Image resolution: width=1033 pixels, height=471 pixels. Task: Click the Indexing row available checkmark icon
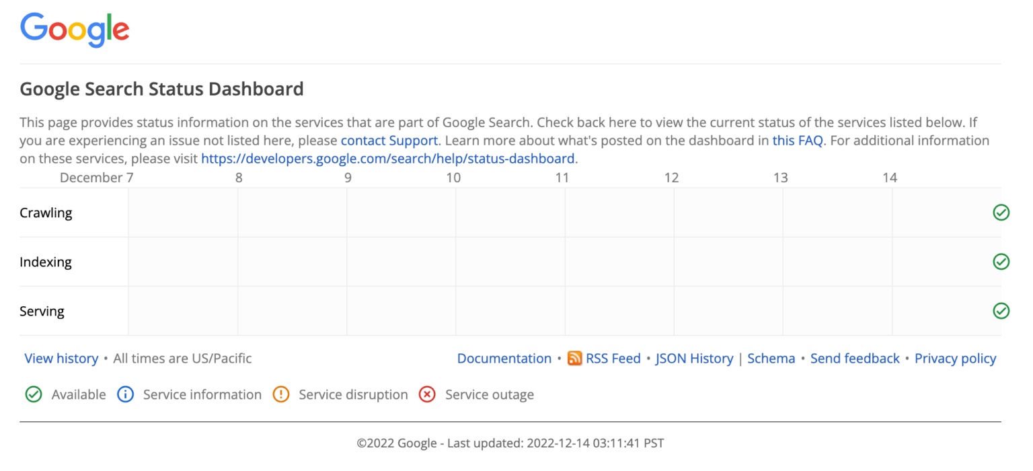pyautogui.click(x=1001, y=262)
